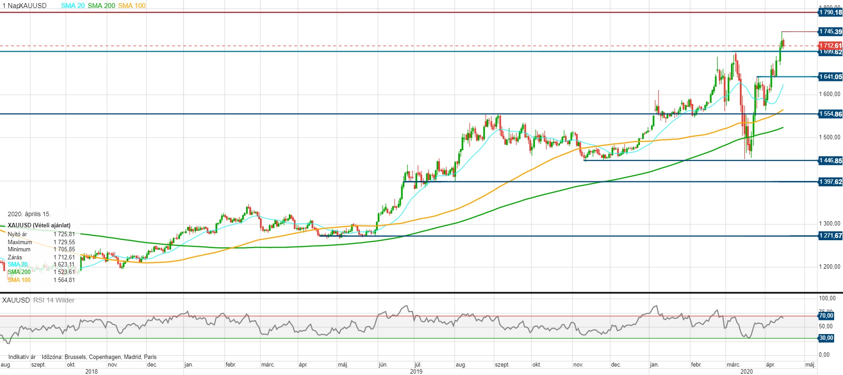Click the RSI 14 Wilder indicator title

click(x=54, y=300)
